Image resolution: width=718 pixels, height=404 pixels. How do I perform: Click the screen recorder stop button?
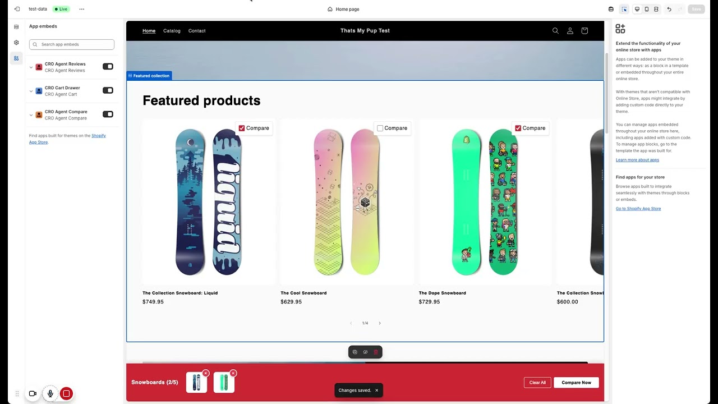point(66,393)
